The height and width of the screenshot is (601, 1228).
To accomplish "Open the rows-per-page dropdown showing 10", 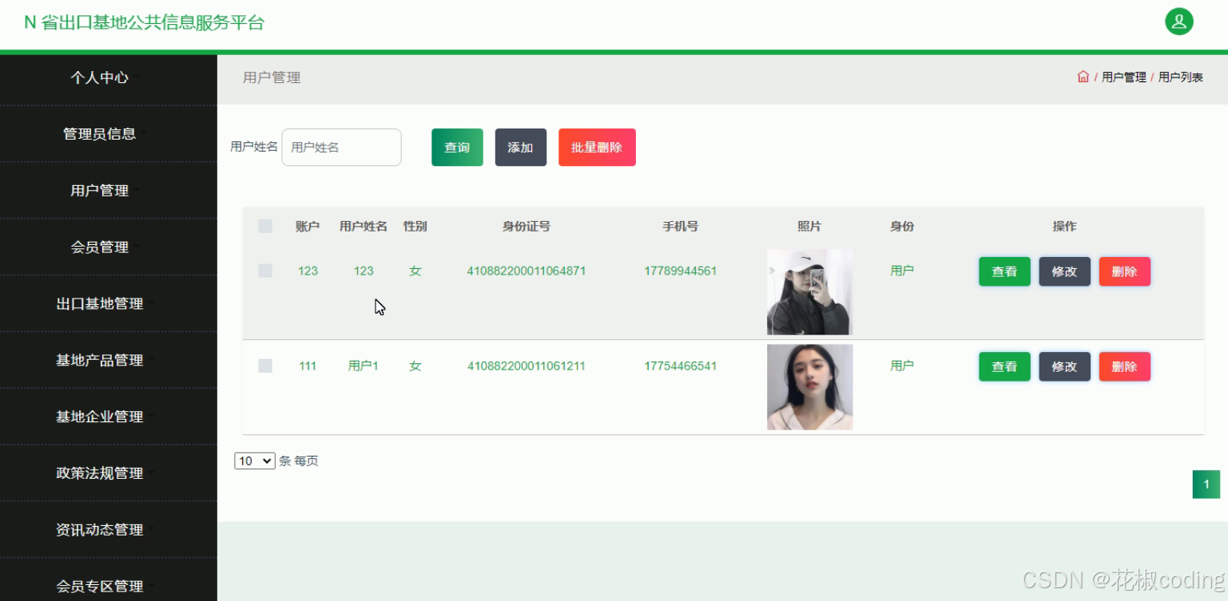I will pyautogui.click(x=255, y=461).
